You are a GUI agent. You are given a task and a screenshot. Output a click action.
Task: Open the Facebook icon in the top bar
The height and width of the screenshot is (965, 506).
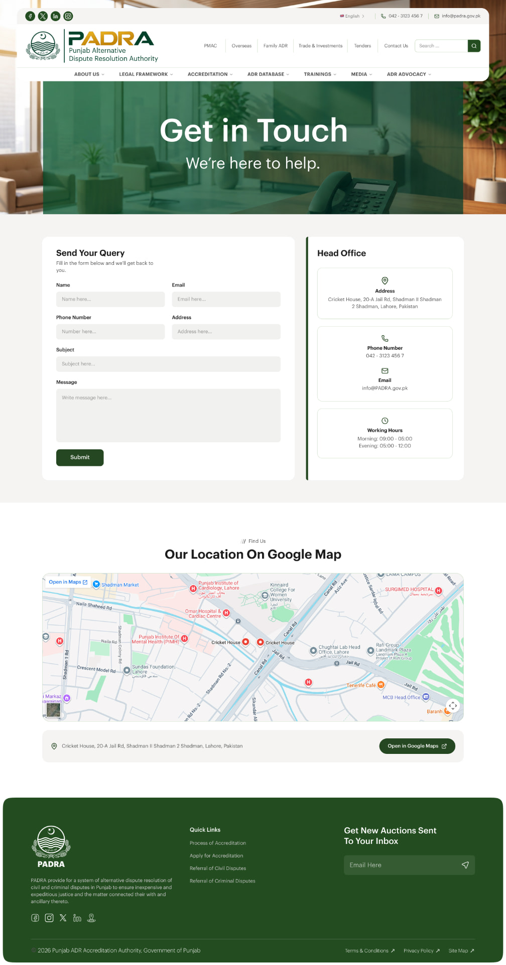[30, 16]
